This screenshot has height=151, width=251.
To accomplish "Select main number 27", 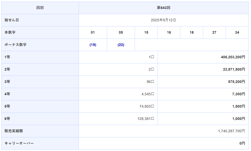I will point(214,32).
